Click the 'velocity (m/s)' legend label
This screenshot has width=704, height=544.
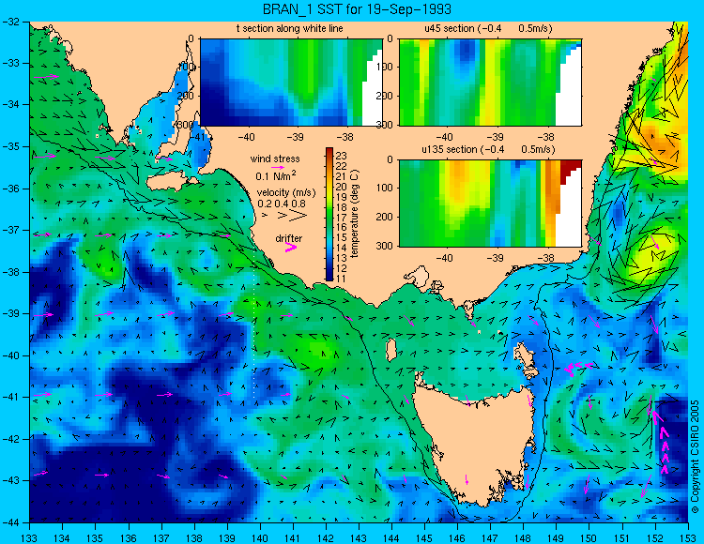[x=286, y=192]
